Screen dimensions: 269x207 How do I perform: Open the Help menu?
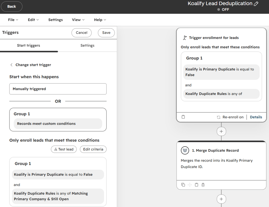click(x=100, y=20)
